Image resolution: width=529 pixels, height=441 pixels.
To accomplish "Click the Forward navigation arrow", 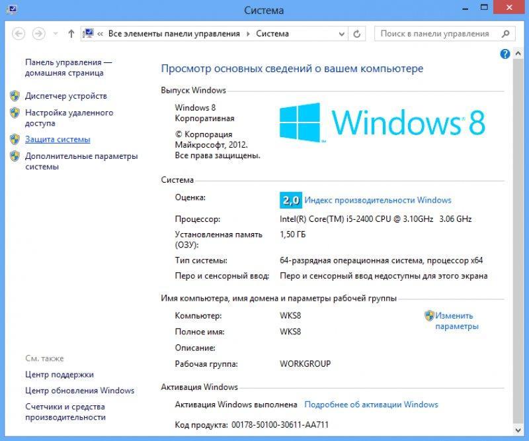I will [x=39, y=34].
